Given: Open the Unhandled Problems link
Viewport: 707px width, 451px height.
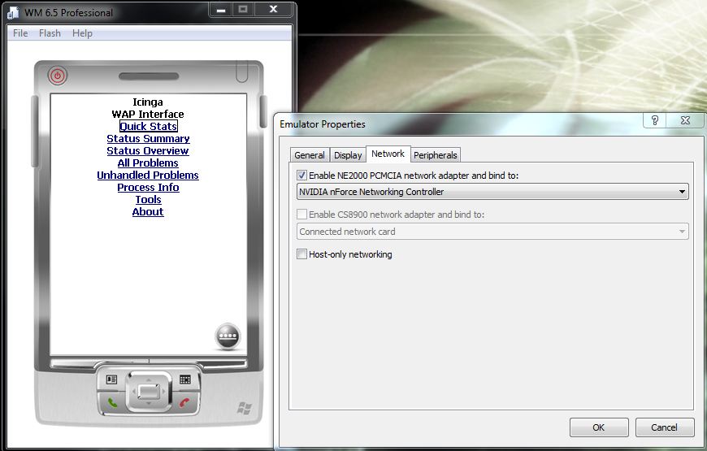Looking at the screenshot, I should [x=148, y=175].
